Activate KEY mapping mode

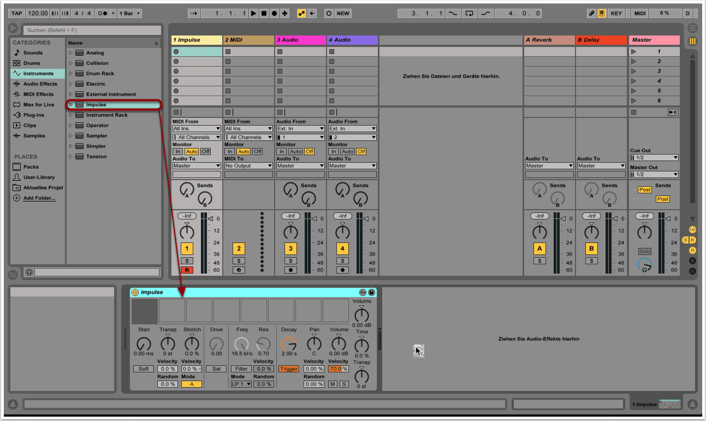click(616, 13)
